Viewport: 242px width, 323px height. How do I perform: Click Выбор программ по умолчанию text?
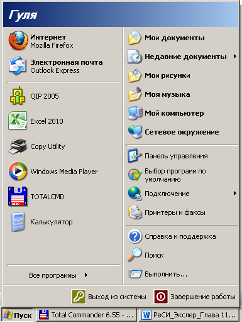pyautogui.click(x=175, y=175)
